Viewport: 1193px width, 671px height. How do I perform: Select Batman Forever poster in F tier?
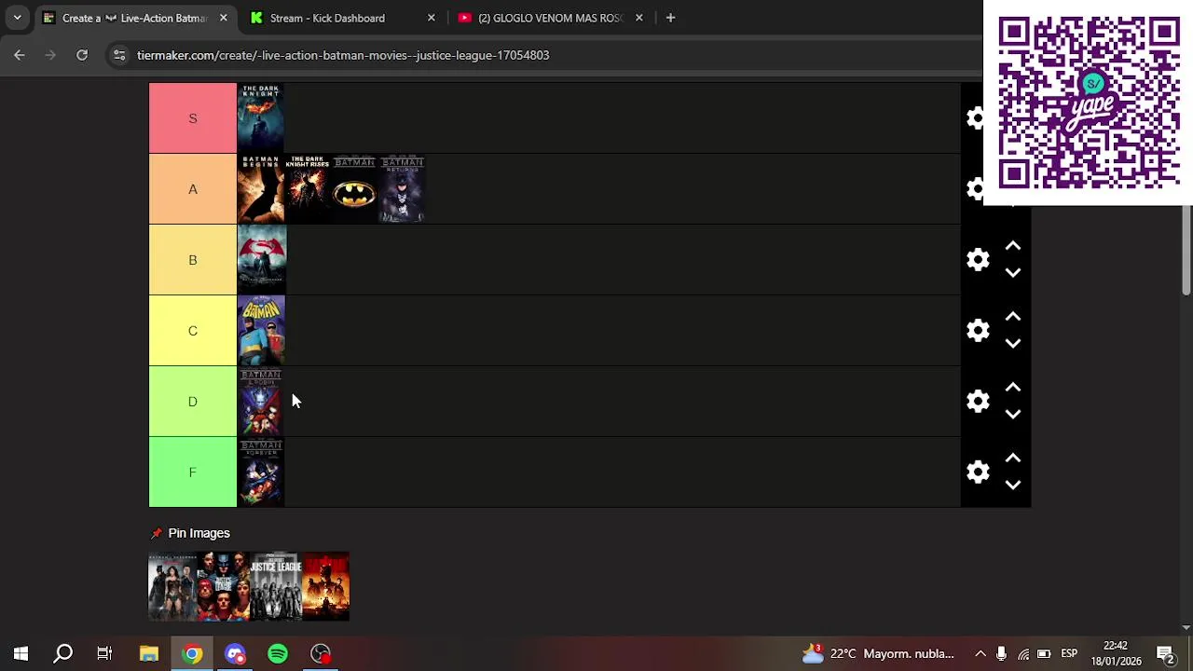click(261, 472)
